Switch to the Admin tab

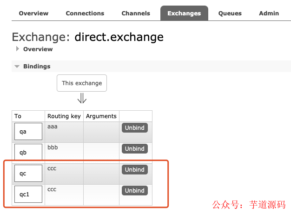[269, 13]
